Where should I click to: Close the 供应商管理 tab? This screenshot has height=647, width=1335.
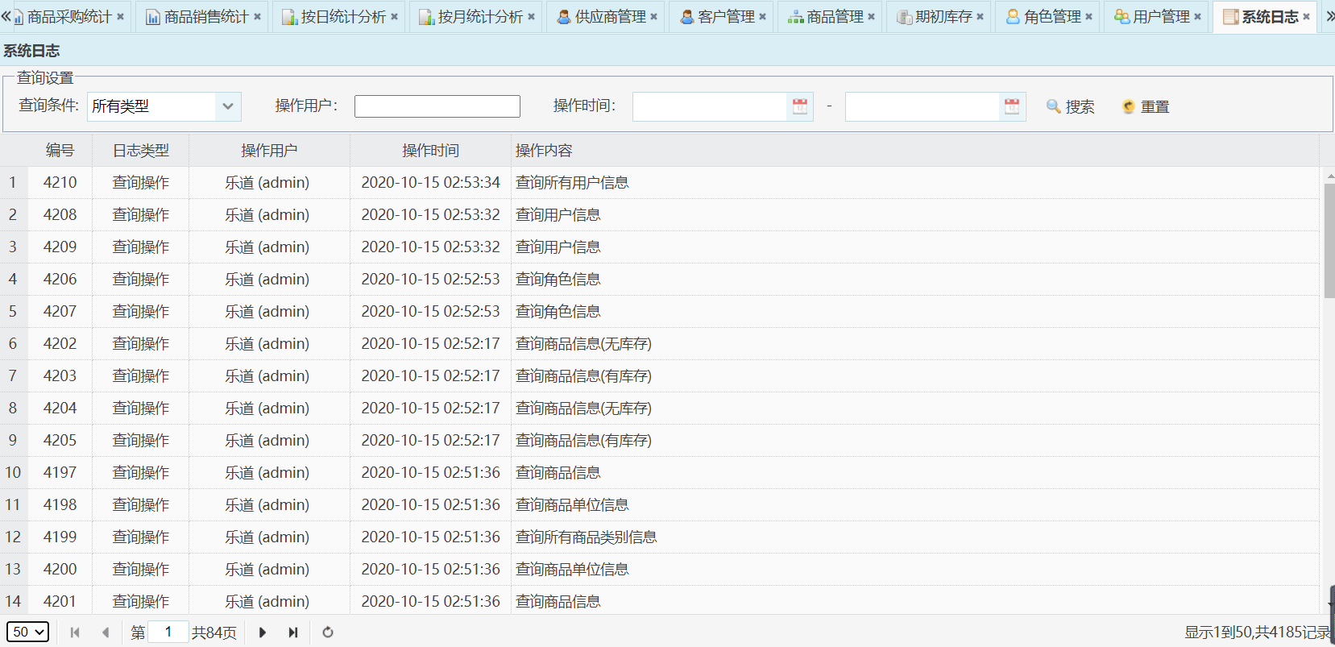(x=653, y=16)
